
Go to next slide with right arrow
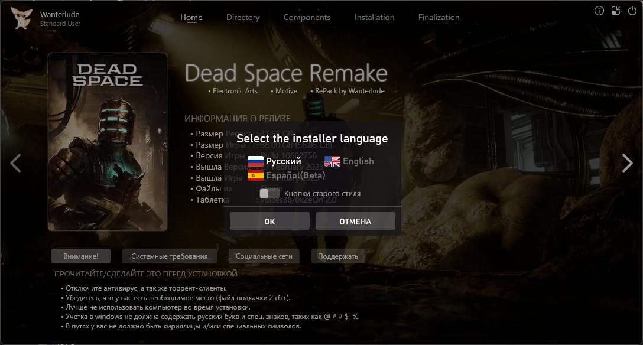coord(627,163)
